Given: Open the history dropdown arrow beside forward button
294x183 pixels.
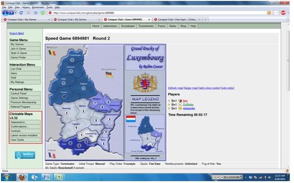Looking at the screenshot, I should point(15,13).
